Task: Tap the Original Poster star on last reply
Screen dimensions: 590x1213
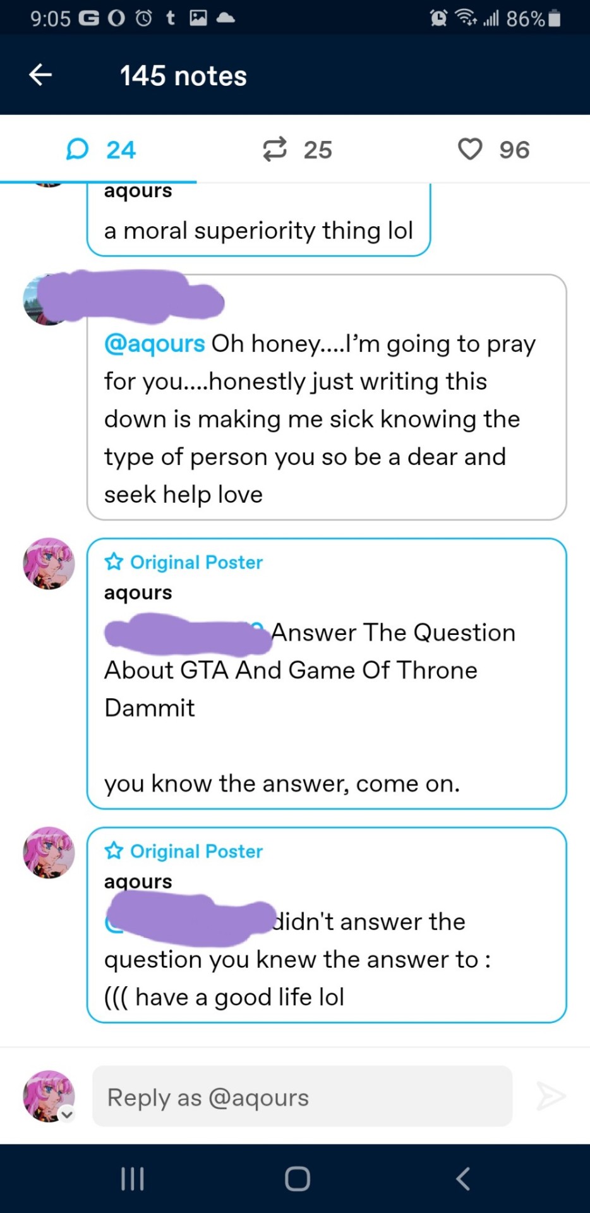Action: tap(114, 851)
